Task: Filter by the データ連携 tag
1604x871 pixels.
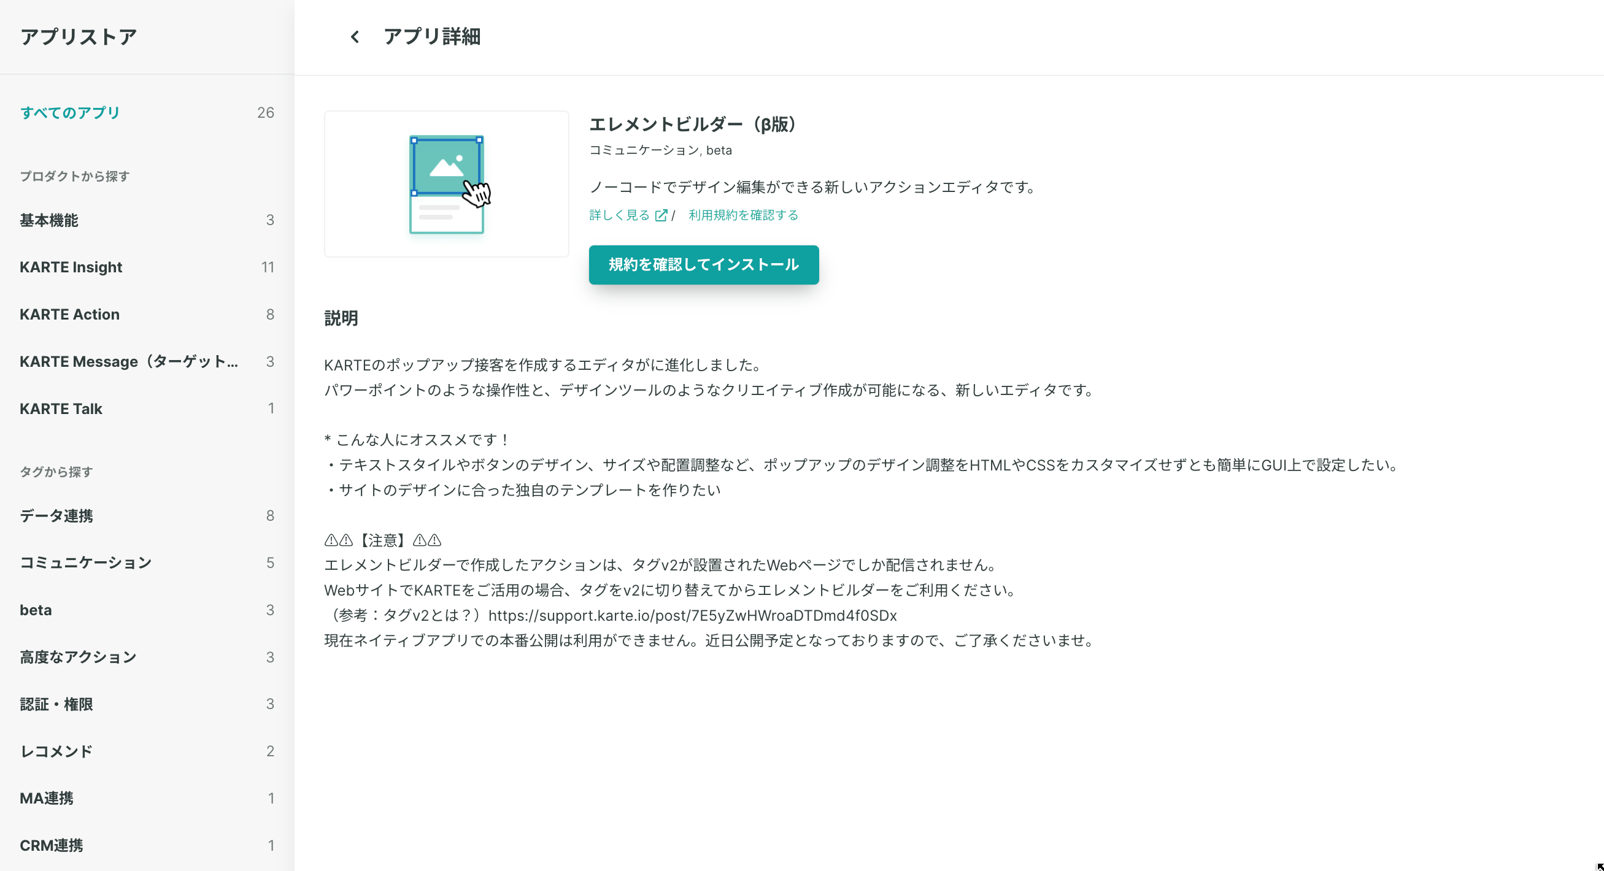Action: 56,515
